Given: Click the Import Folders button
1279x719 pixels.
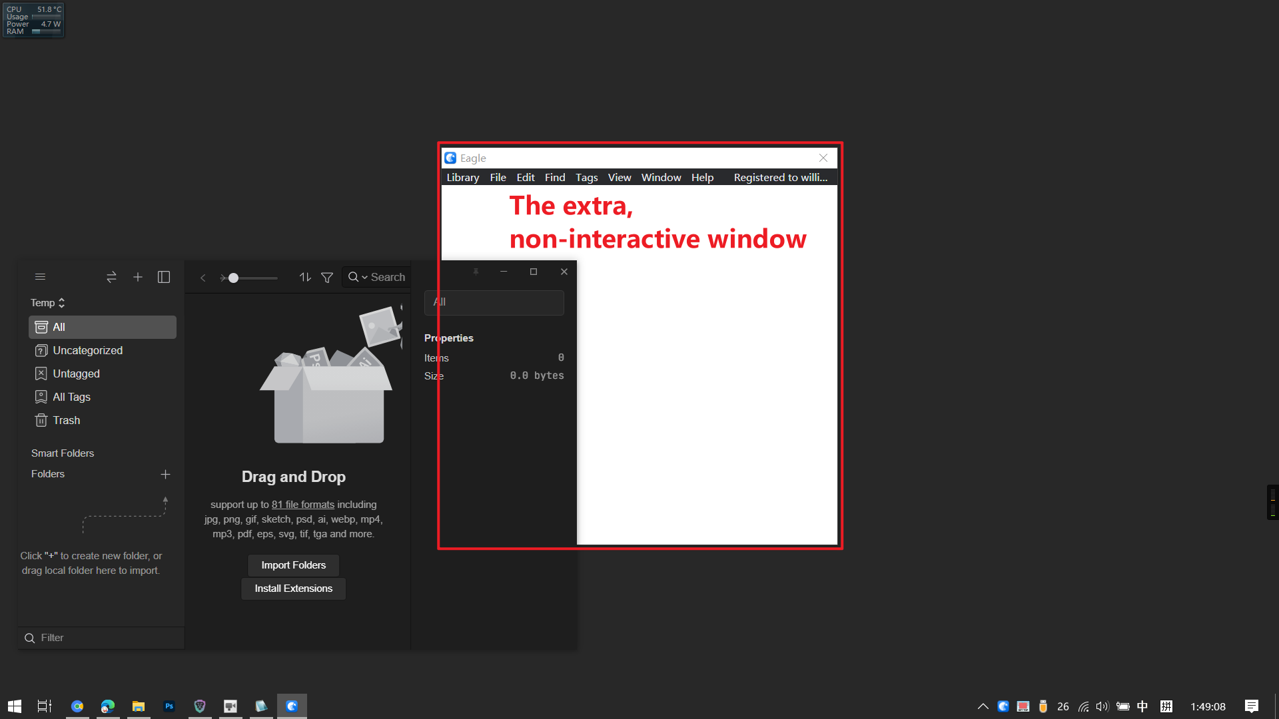Looking at the screenshot, I should pos(293,565).
